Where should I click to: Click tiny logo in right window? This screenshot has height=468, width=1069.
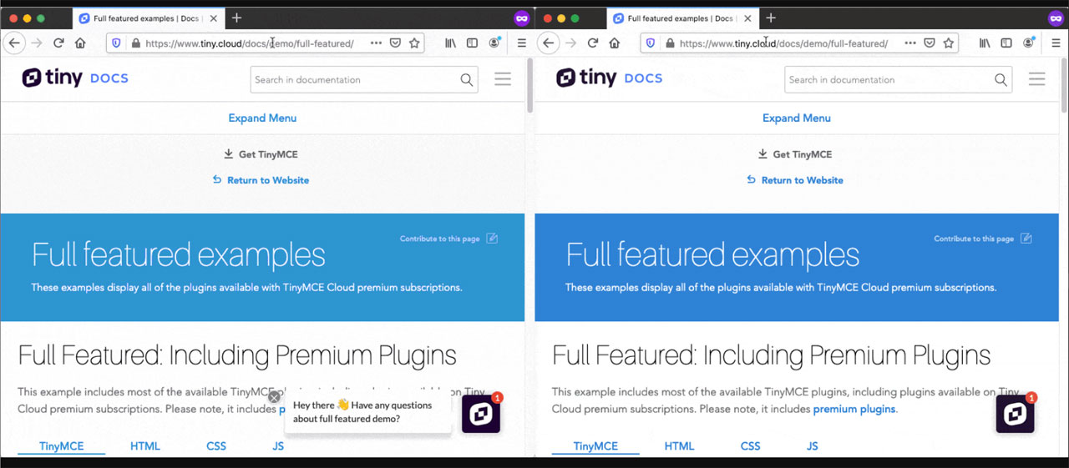coord(586,78)
